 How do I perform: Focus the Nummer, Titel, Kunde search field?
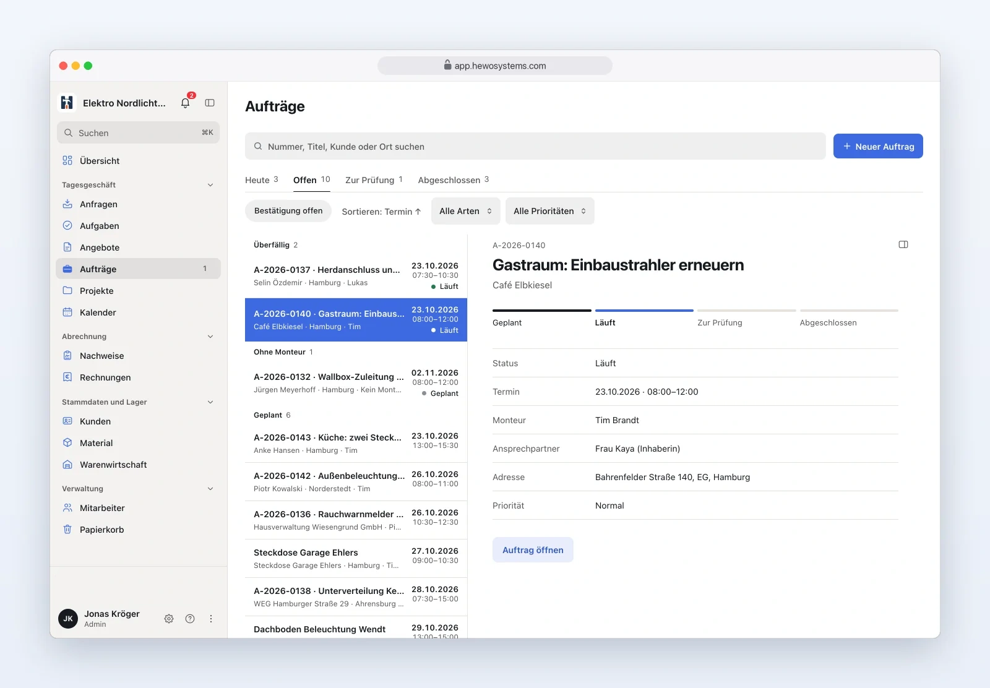coord(535,147)
